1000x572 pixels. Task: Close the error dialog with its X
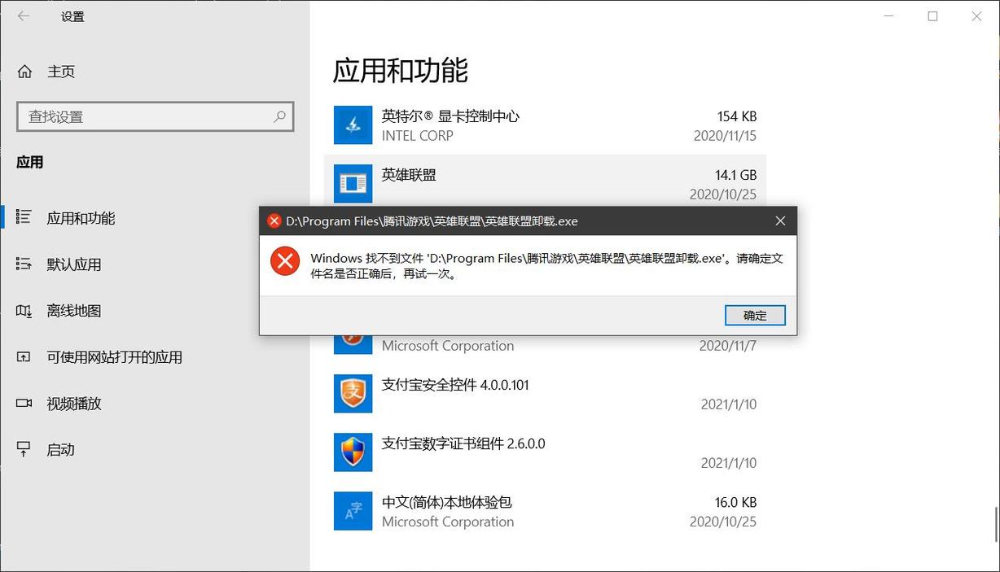pos(780,221)
